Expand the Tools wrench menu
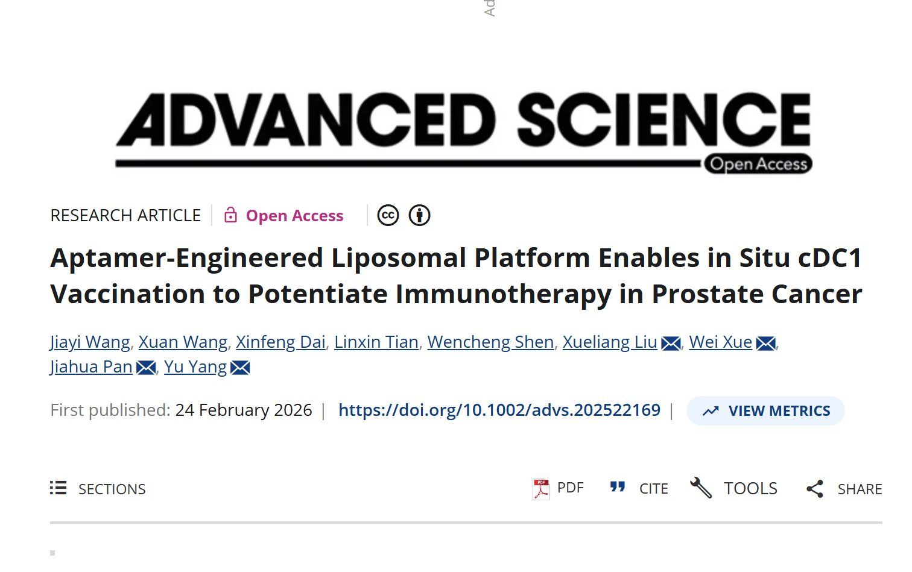This screenshot has width=912, height=572. tap(734, 488)
